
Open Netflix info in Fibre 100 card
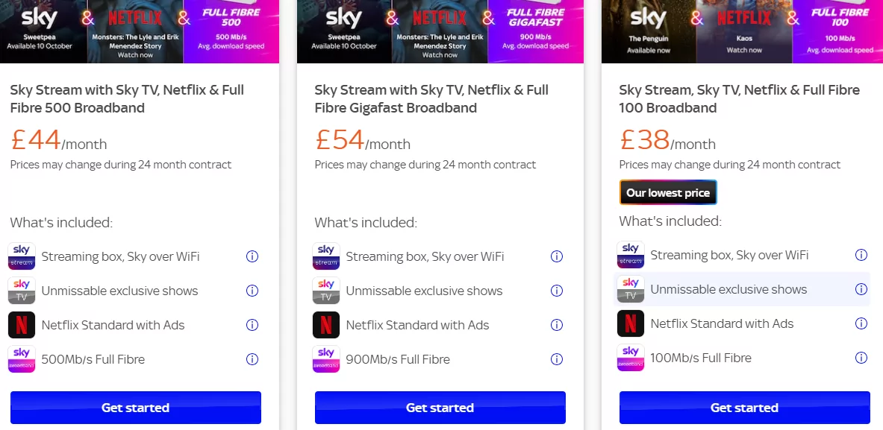tap(861, 323)
